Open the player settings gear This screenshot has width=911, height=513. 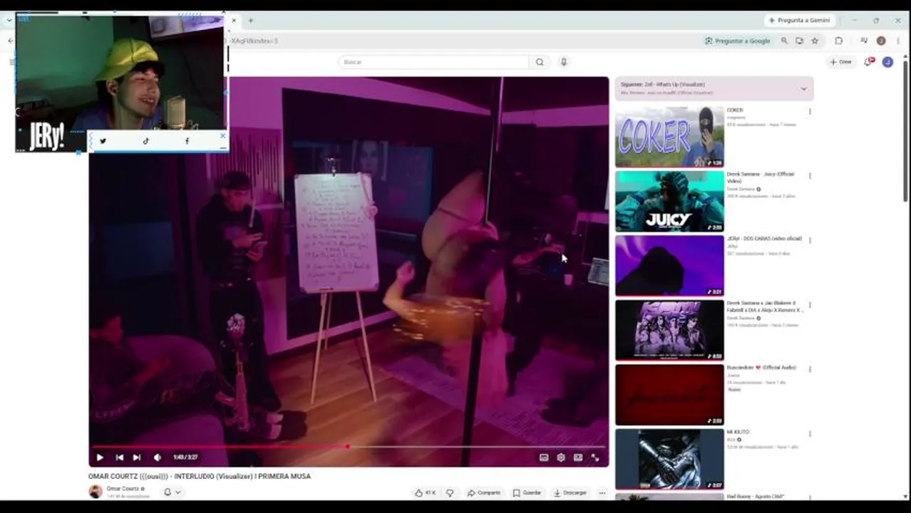tap(561, 457)
